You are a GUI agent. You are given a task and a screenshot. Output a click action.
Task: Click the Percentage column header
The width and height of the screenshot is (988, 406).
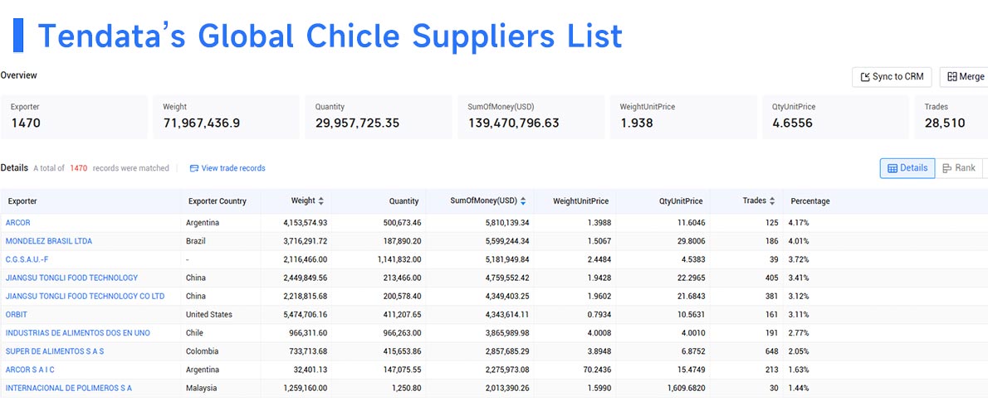coord(810,201)
